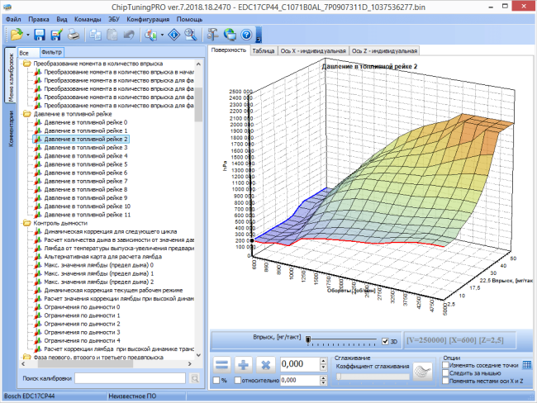Image resolution: width=537 pixels, height=403 pixels.
Task: Click the save-as floppy with pencil icon
Action: click(56, 35)
